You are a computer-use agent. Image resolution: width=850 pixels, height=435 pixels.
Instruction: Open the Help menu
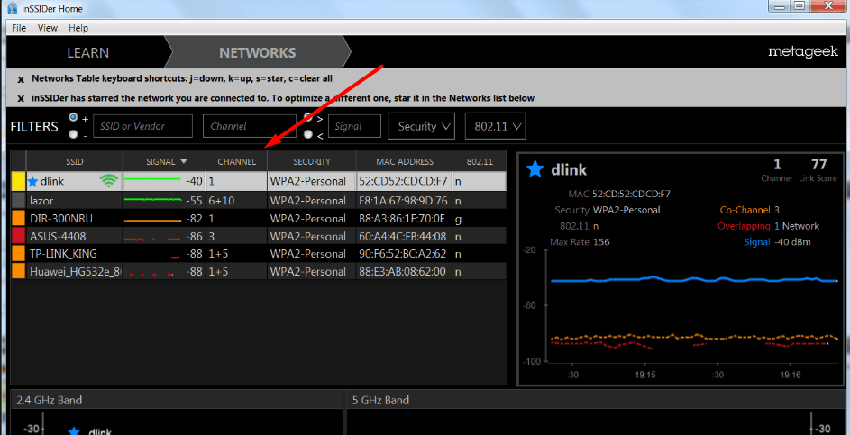point(78,28)
